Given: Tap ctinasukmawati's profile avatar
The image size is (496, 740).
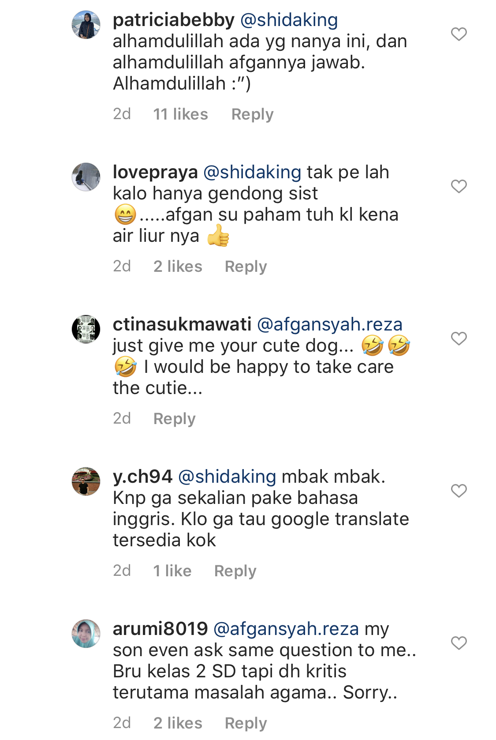Looking at the screenshot, I should click(x=86, y=329).
